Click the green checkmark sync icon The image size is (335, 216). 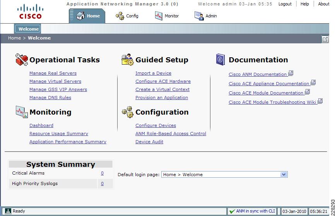pyautogui.click(x=232, y=211)
